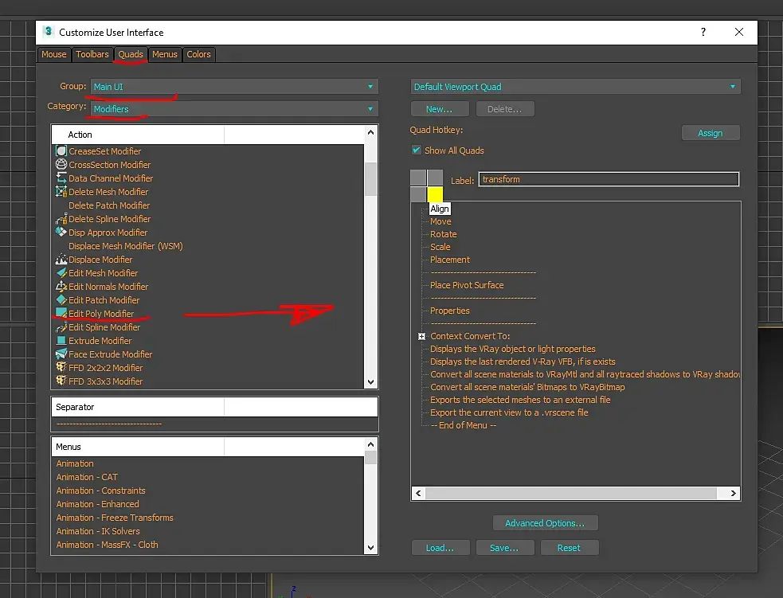Switch to the Menus tab

click(165, 54)
